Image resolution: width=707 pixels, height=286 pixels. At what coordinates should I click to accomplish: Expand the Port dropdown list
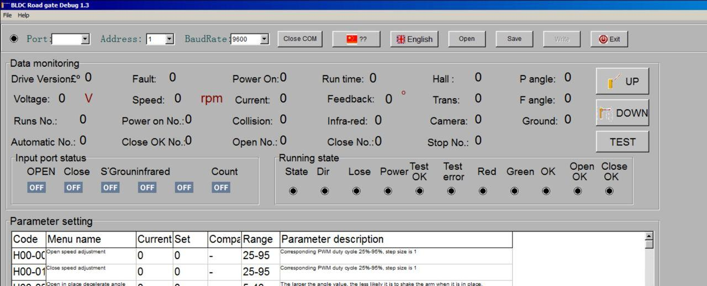[85, 39]
